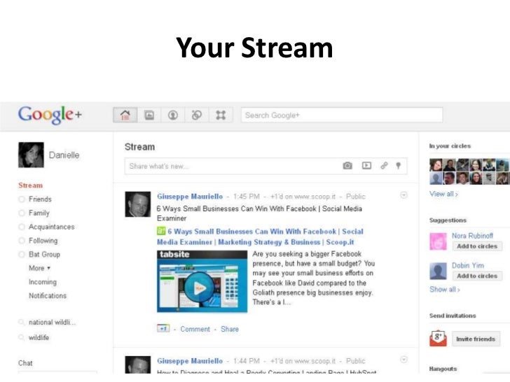Open the Profile toolbar icon
The width and height of the screenshot is (510, 382).
tap(173, 115)
